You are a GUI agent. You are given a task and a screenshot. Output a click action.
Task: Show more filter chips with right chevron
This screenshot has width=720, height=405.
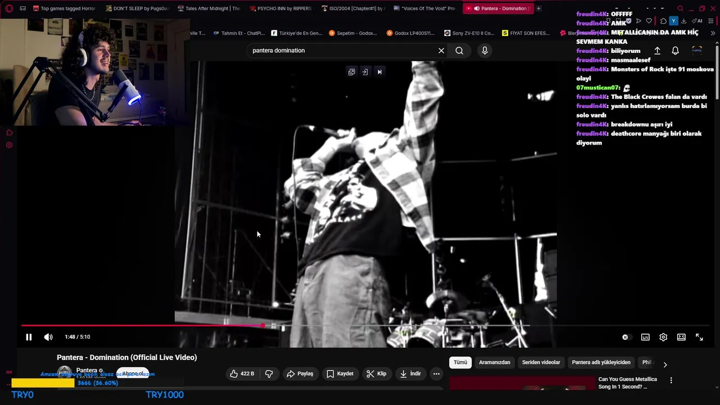point(665,364)
